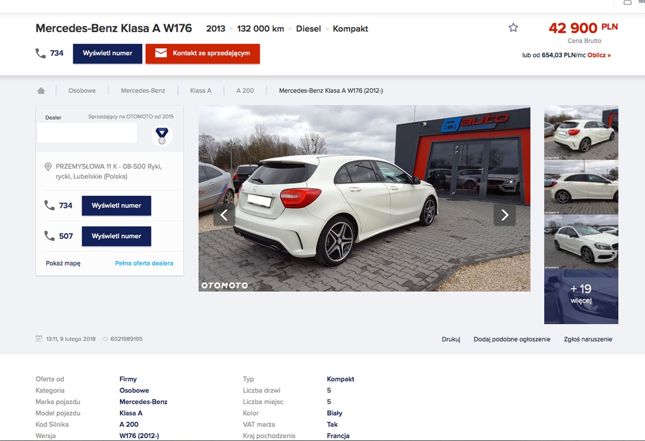Image resolution: width=645 pixels, height=441 pixels.
Task: Click Oblicz financing calculator link
Action: [599, 55]
